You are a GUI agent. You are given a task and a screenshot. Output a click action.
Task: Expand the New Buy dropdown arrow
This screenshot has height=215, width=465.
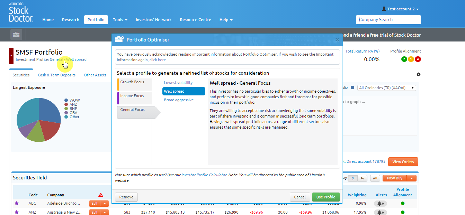411,178
